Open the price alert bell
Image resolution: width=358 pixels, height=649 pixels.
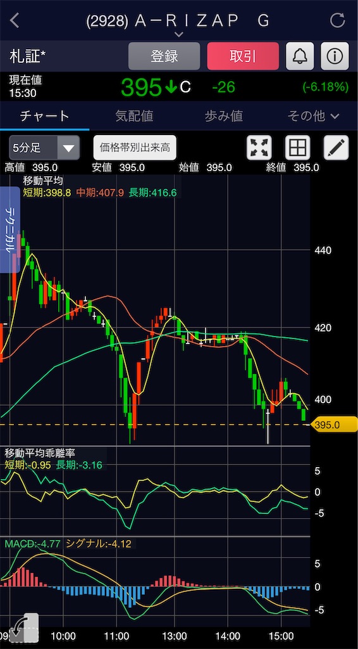pyautogui.click(x=300, y=56)
